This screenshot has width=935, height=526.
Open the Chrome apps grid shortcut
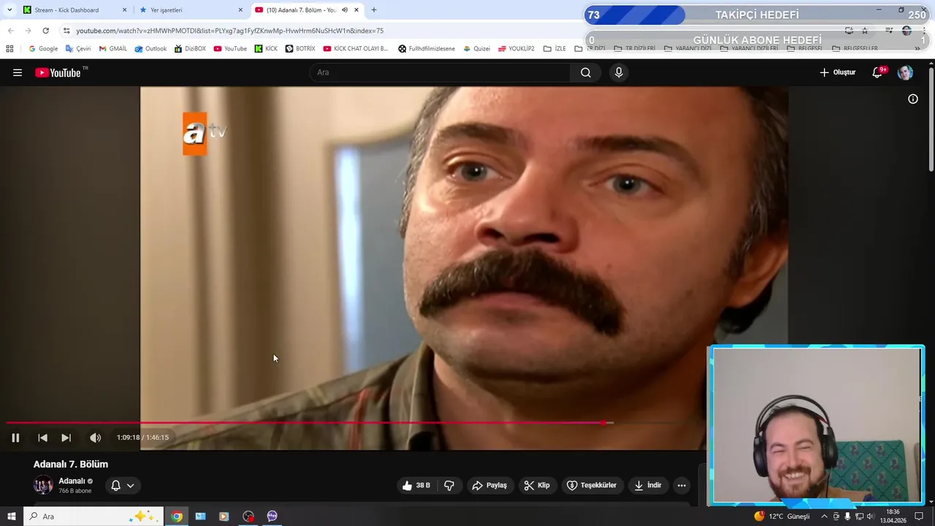click(9, 49)
